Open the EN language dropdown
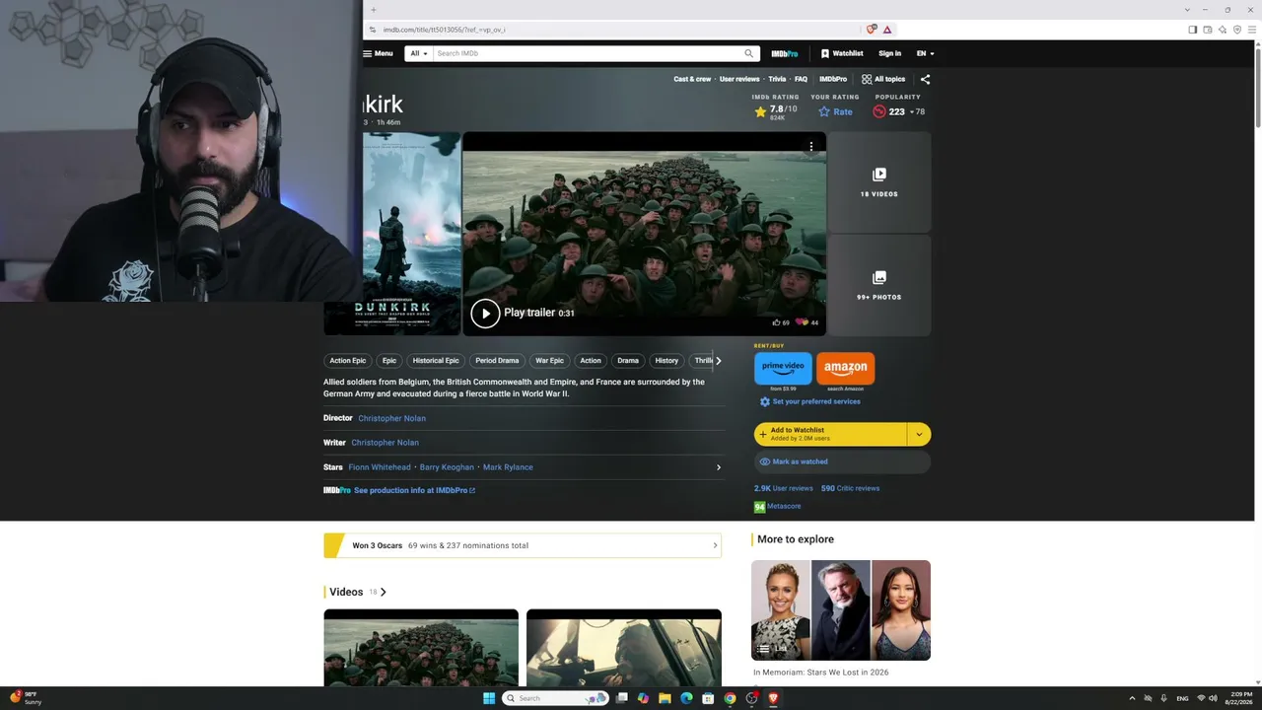 coord(925,53)
